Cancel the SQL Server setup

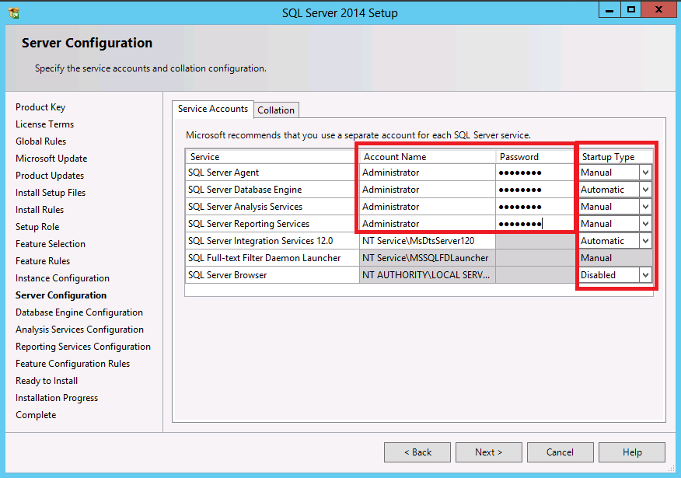point(561,452)
